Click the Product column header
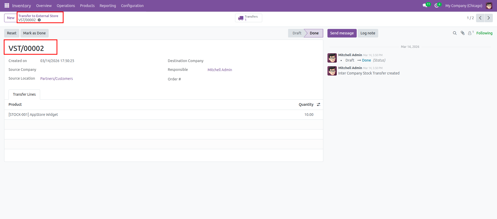The height and width of the screenshot is (219, 497). [15, 104]
